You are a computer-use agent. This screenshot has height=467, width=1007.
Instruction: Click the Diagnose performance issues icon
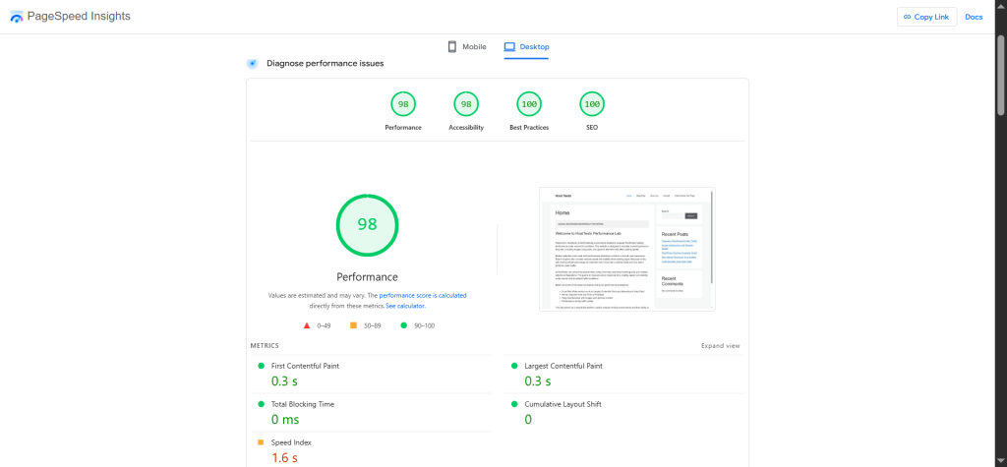pyautogui.click(x=253, y=63)
